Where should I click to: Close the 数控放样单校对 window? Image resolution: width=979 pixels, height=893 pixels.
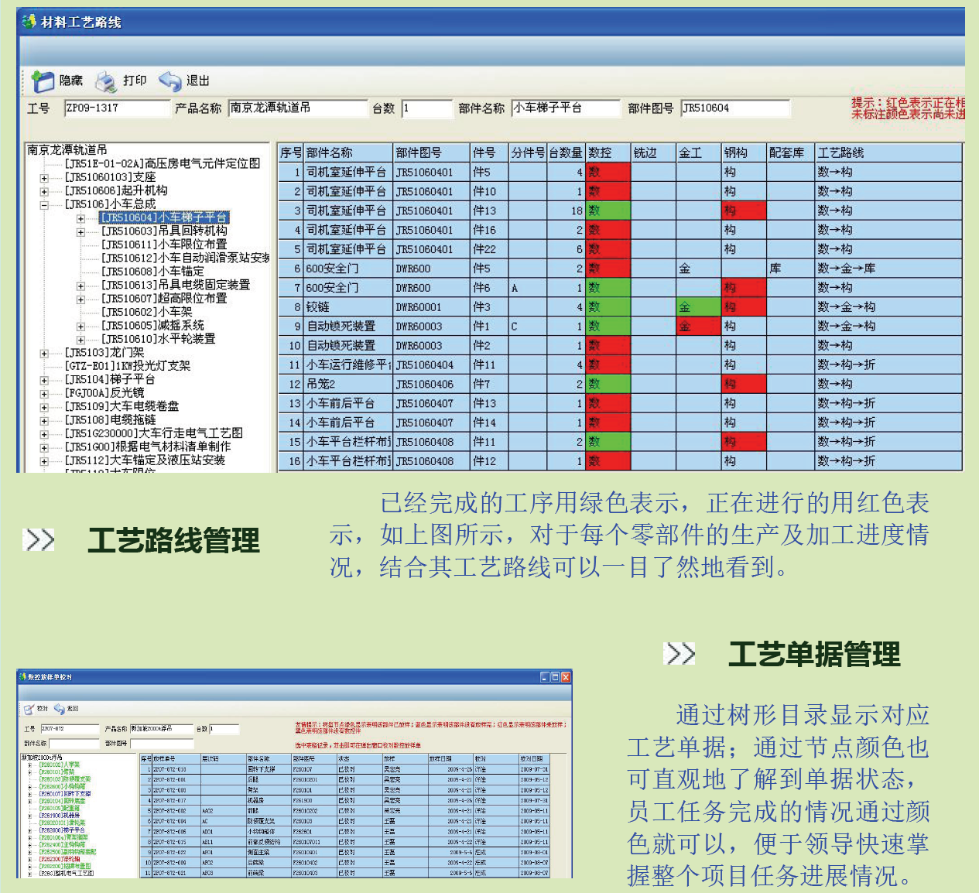(x=566, y=677)
